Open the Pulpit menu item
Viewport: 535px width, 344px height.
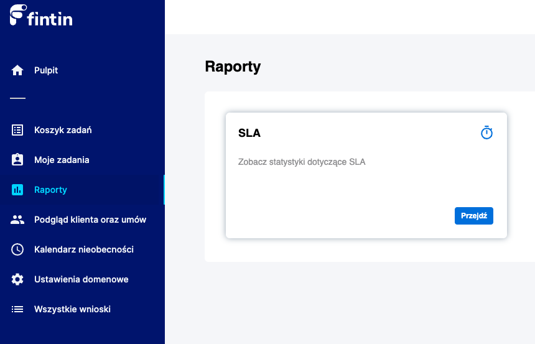click(x=46, y=70)
